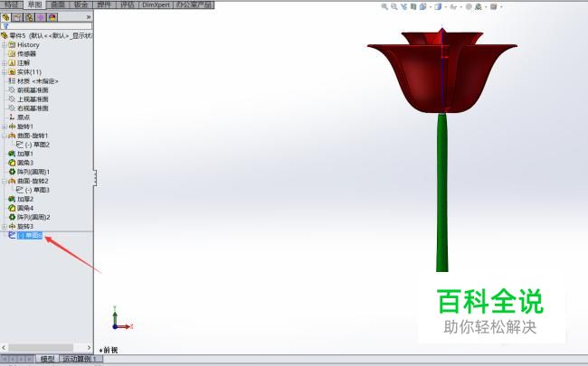Select 阵列(圆周)2 circular pattern
Viewport: 588px width, 366px height.
tap(29, 217)
